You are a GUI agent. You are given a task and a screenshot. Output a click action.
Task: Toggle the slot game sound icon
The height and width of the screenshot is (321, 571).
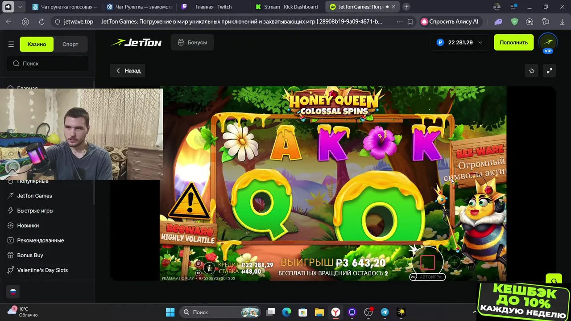pos(198,273)
